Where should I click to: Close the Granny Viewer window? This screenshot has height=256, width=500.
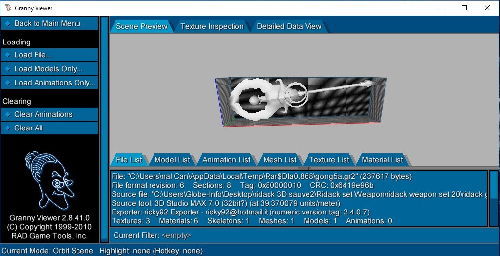pyautogui.click(x=487, y=8)
